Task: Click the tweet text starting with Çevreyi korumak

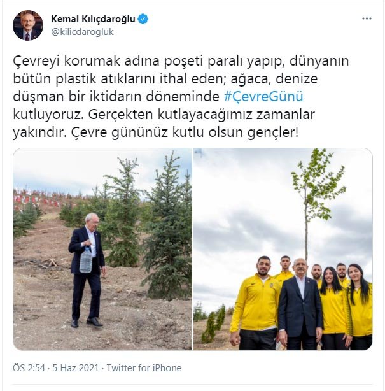Action: (x=181, y=97)
